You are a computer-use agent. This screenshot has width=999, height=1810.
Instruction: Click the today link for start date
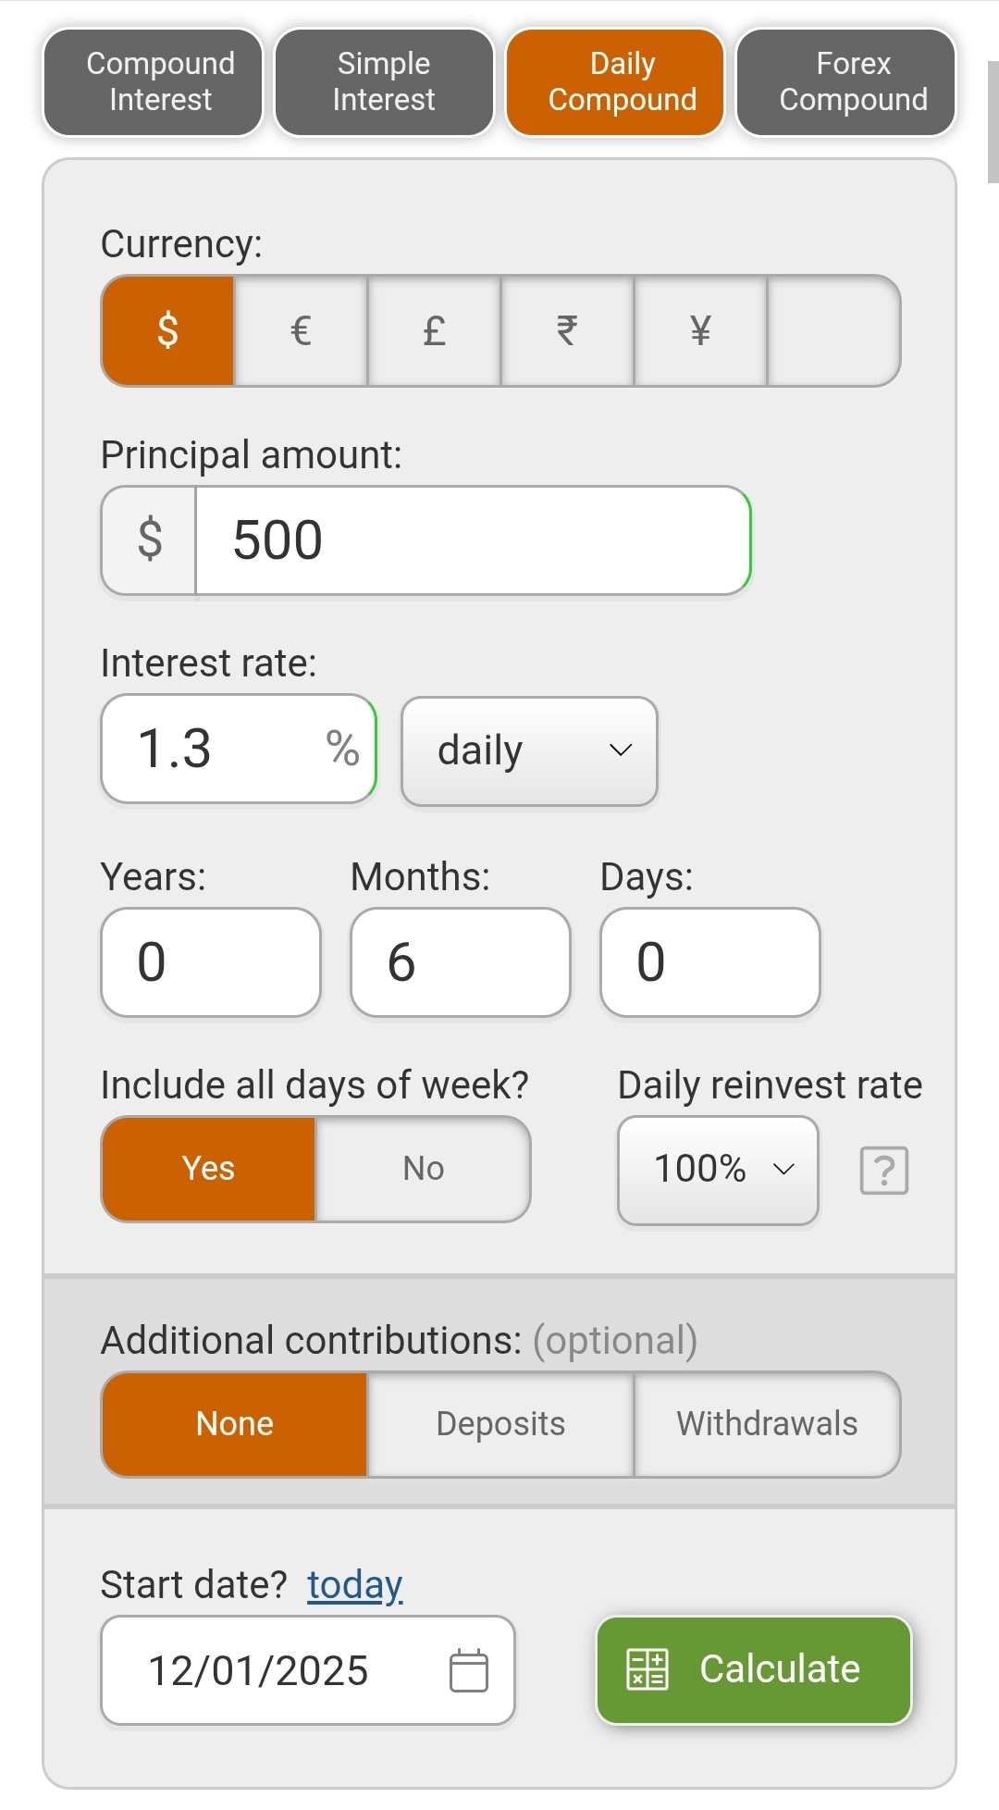[x=355, y=1585]
